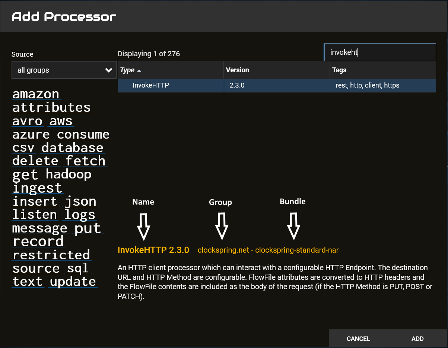Filter by the message tag
The width and height of the screenshot is (448, 348).
[x=40, y=228]
